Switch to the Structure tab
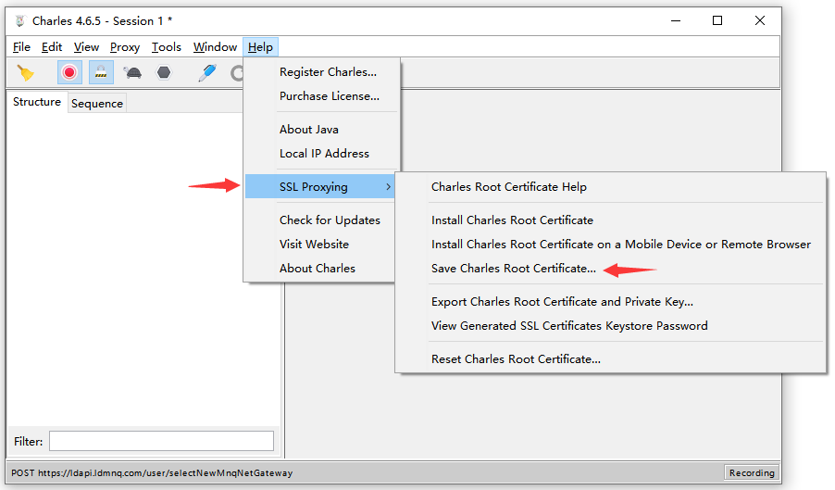The width and height of the screenshot is (835, 490). tap(37, 102)
